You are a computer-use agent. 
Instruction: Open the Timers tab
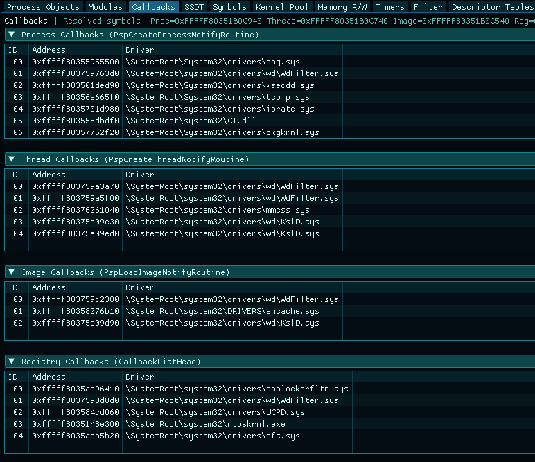tap(389, 7)
